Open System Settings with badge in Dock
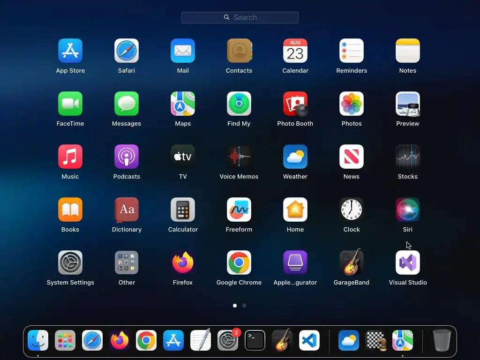Screen dimensions: 480x360 [228, 340]
